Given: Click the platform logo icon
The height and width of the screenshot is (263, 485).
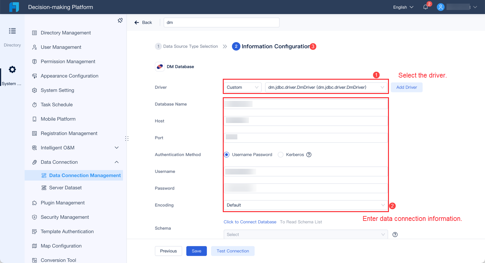Looking at the screenshot, I should [x=14, y=7].
